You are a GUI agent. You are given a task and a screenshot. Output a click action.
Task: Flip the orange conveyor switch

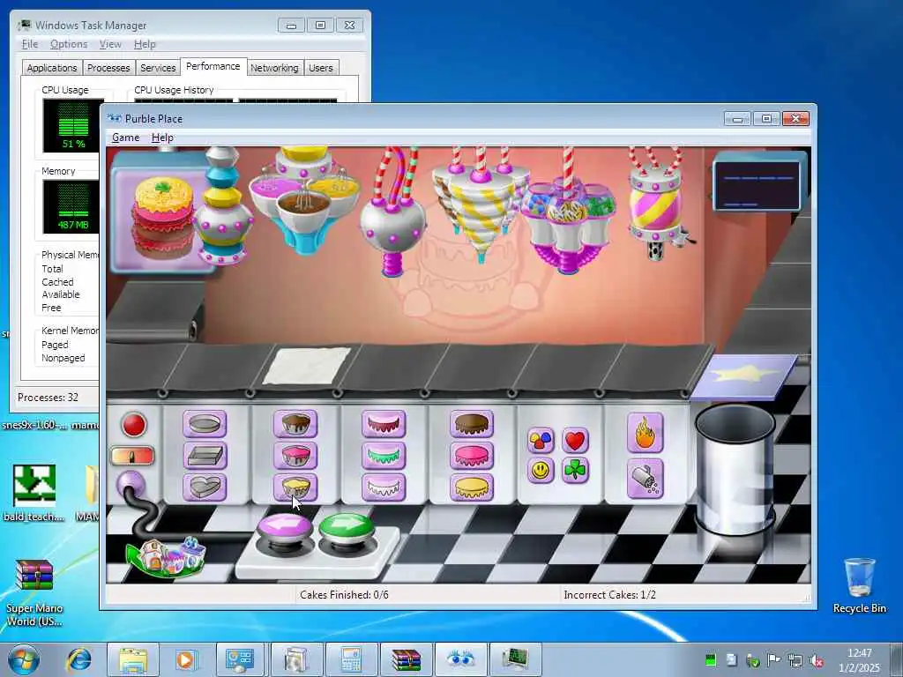(x=132, y=456)
